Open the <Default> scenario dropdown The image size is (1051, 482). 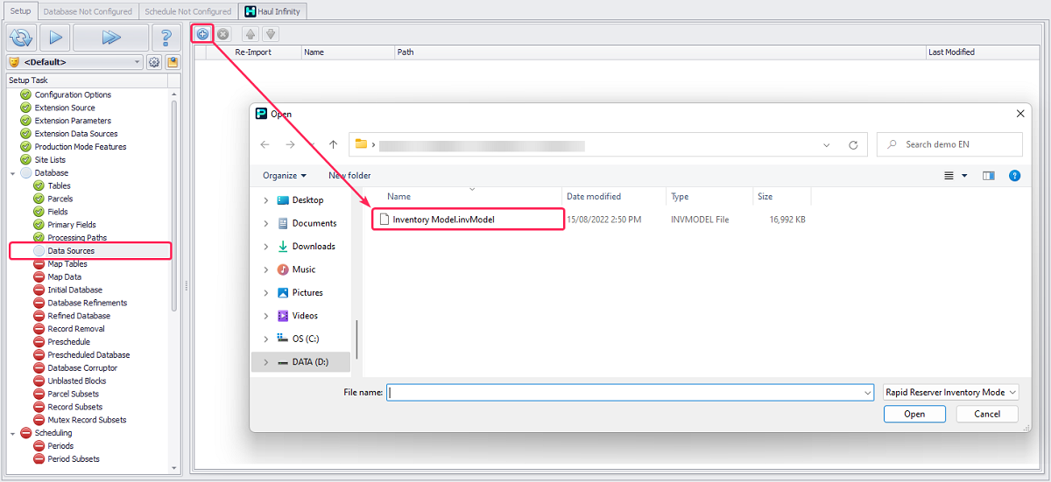74,62
